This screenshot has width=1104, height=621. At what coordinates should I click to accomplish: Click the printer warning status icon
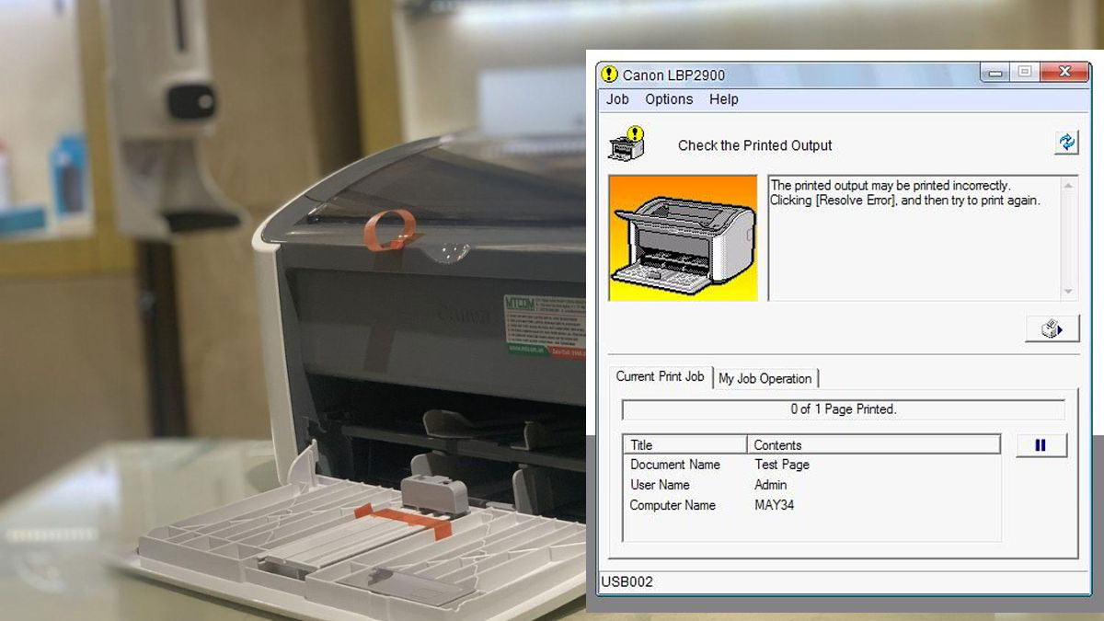coord(627,144)
